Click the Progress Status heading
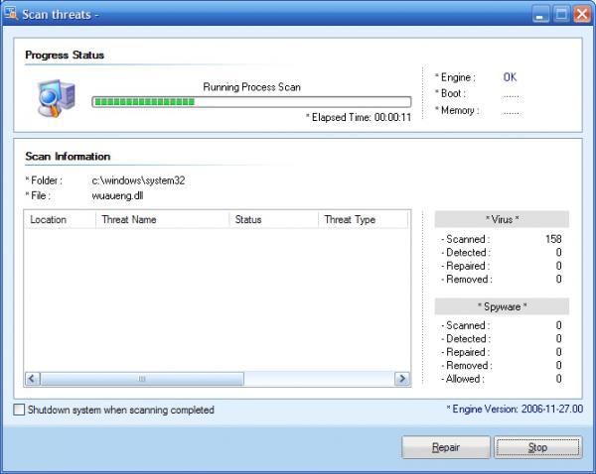This screenshot has width=596, height=474. click(65, 55)
